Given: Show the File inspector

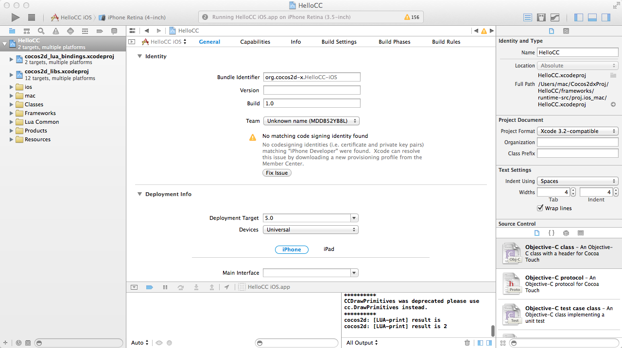Looking at the screenshot, I should [x=552, y=31].
